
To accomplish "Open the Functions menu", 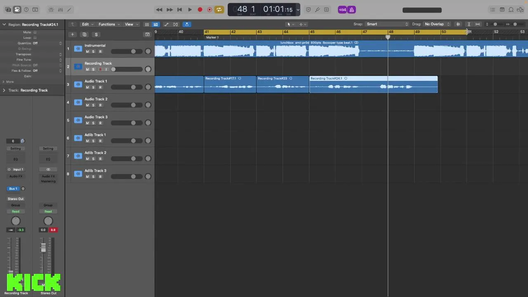I will click(x=108, y=24).
